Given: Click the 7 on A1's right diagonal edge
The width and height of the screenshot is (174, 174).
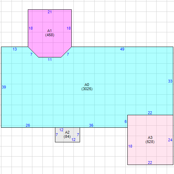Looking at the screenshot, I should [x=68, y=54].
